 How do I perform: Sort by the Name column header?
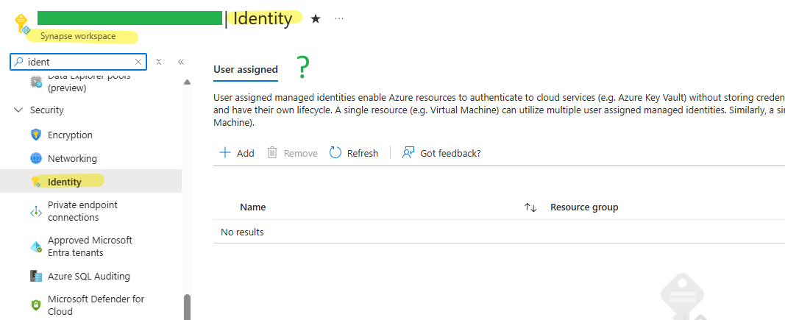pos(253,207)
